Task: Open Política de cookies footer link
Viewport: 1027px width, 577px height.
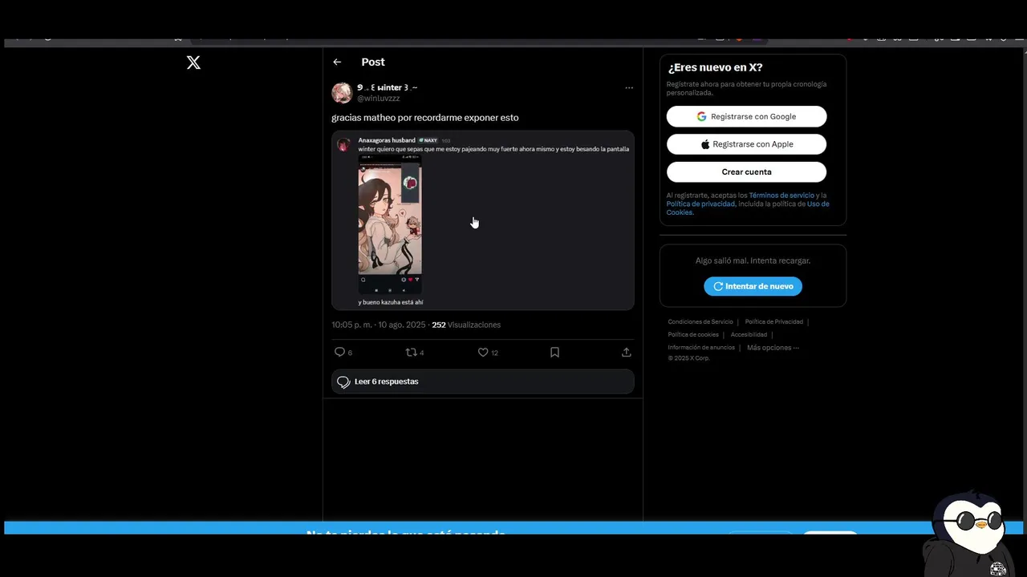Action: pos(693,335)
